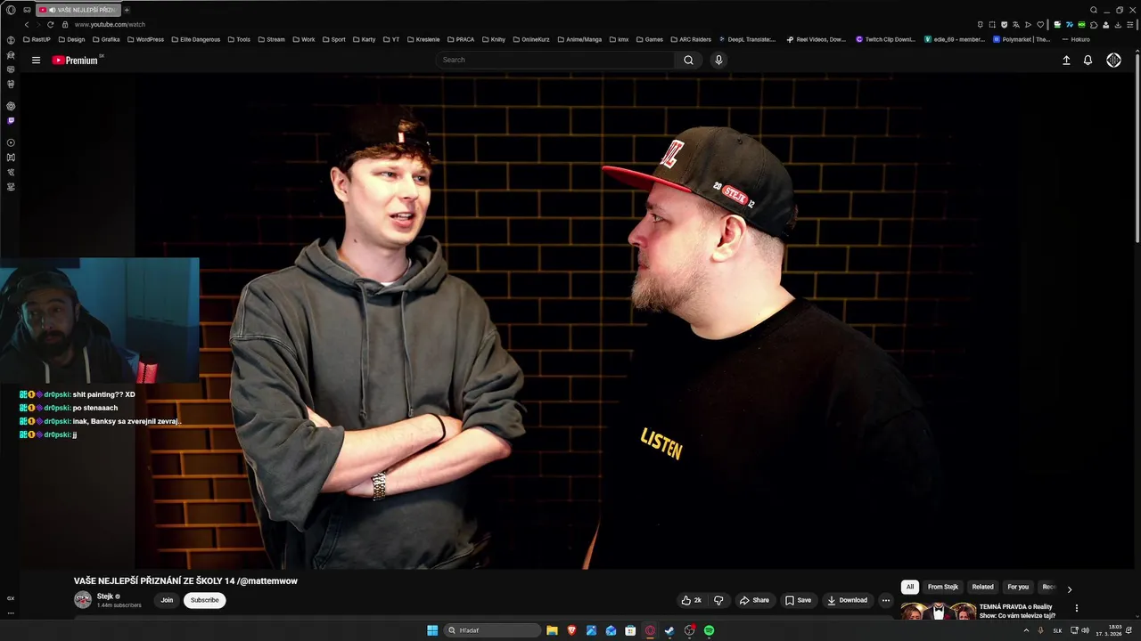The width and height of the screenshot is (1141, 641).
Task: Click the YouTube search magnifier button
Action: pyautogui.click(x=688, y=60)
